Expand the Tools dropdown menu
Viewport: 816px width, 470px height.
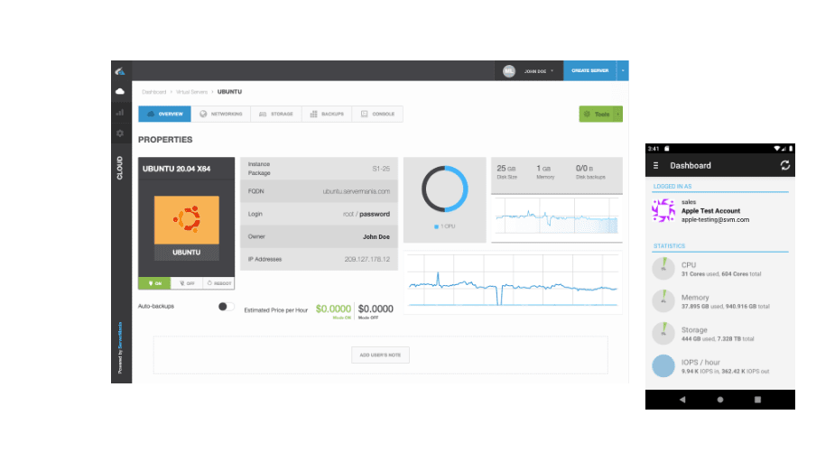pos(618,115)
